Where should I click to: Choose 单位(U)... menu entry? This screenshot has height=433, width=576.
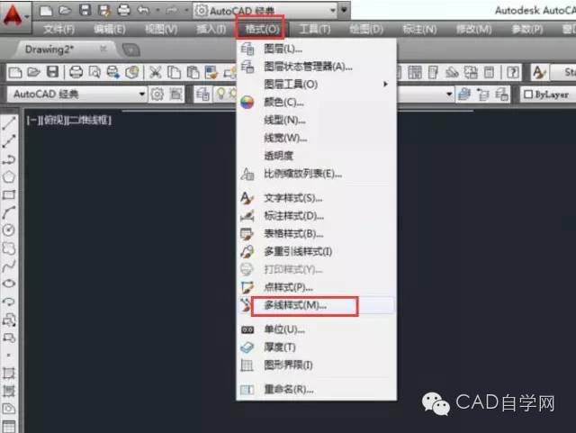316,329
